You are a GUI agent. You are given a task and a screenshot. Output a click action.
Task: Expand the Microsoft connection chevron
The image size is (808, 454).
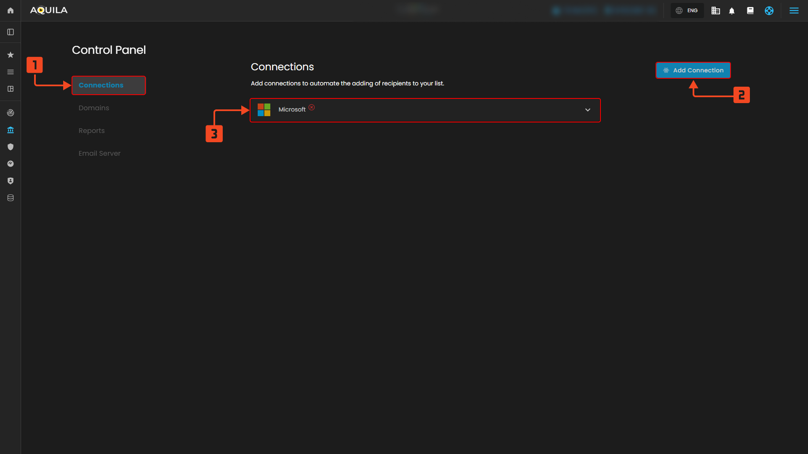click(x=587, y=110)
